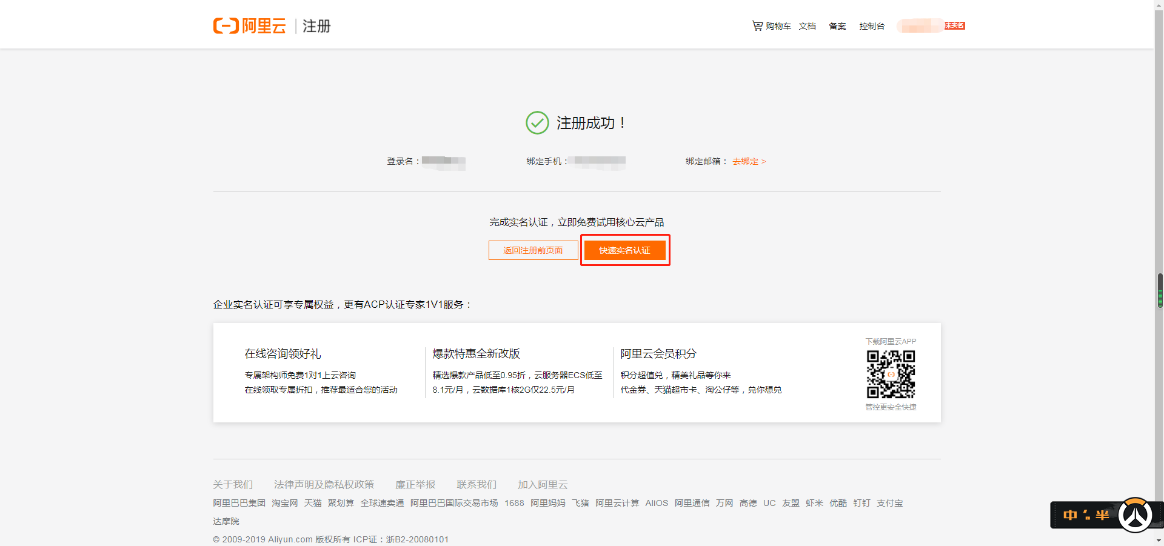Go to 备案 in the top navigation
Screen dimensions: 1164x546
837,26
